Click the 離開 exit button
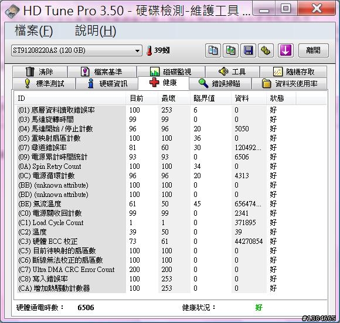340x323 pixels. coord(314,50)
